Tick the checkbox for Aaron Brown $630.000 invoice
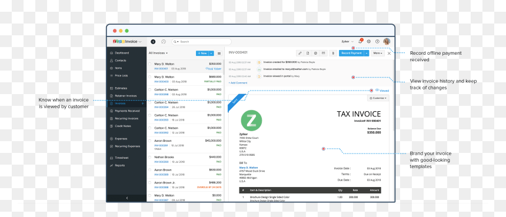This screenshot has width=506, height=217. point(149,169)
